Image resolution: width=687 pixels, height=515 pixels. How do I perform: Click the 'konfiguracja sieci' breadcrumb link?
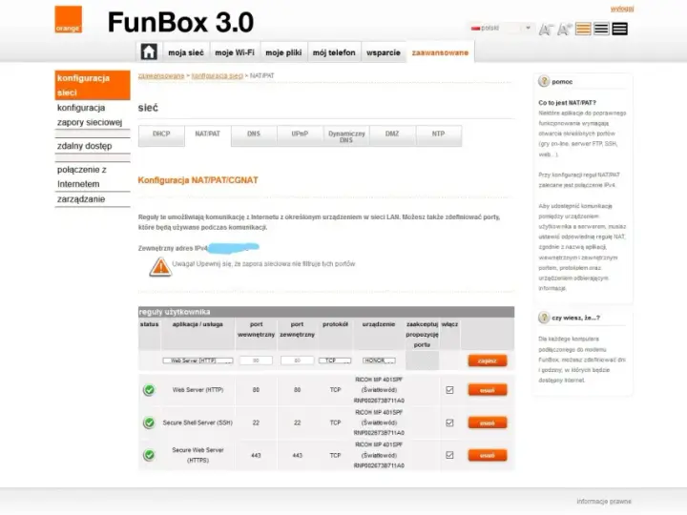pyautogui.click(x=218, y=75)
